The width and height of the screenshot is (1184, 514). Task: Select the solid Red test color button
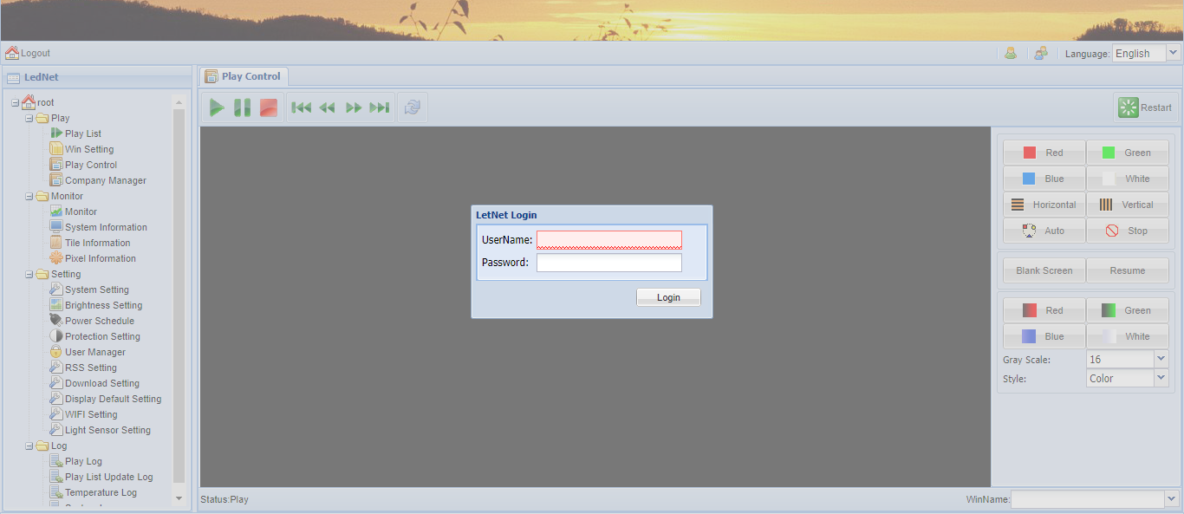click(1044, 153)
